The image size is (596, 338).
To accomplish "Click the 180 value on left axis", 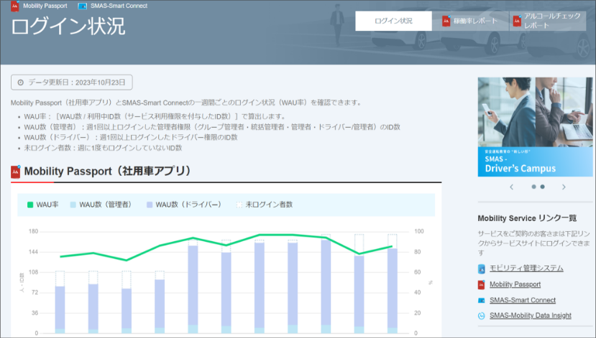I will [34, 231].
